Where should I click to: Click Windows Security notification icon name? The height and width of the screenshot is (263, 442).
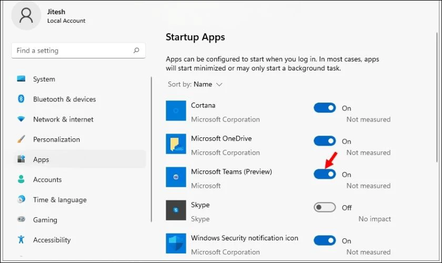(x=245, y=238)
